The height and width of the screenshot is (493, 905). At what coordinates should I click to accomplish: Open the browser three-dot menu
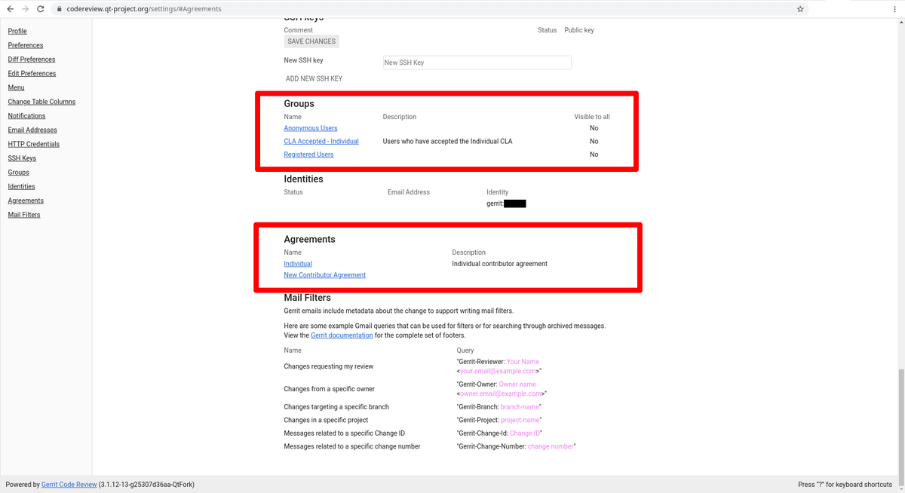pyautogui.click(x=894, y=9)
